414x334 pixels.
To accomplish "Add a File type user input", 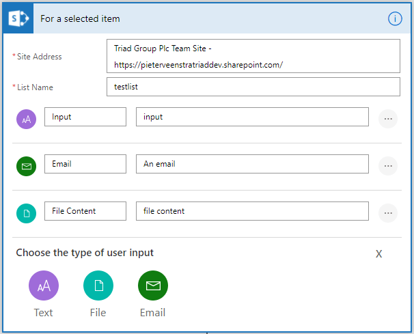I will (x=98, y=286).
